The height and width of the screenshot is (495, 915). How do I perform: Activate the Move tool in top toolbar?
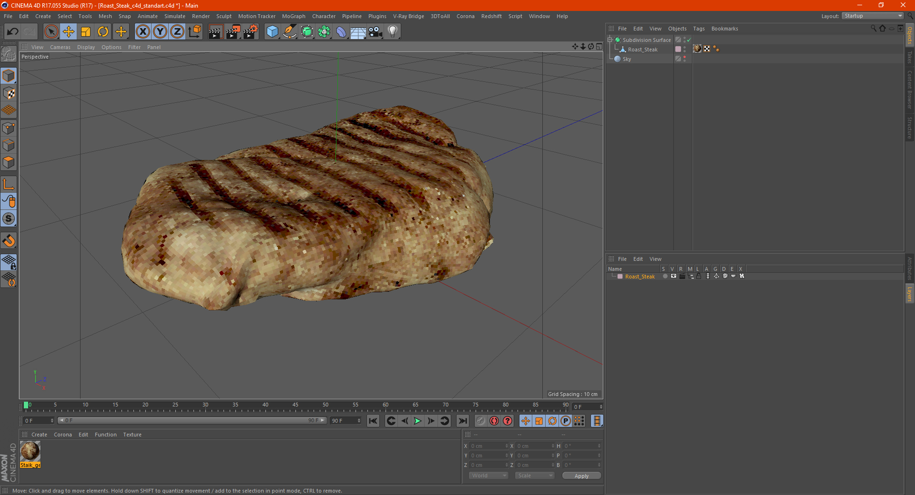click(x=69, y=32)
